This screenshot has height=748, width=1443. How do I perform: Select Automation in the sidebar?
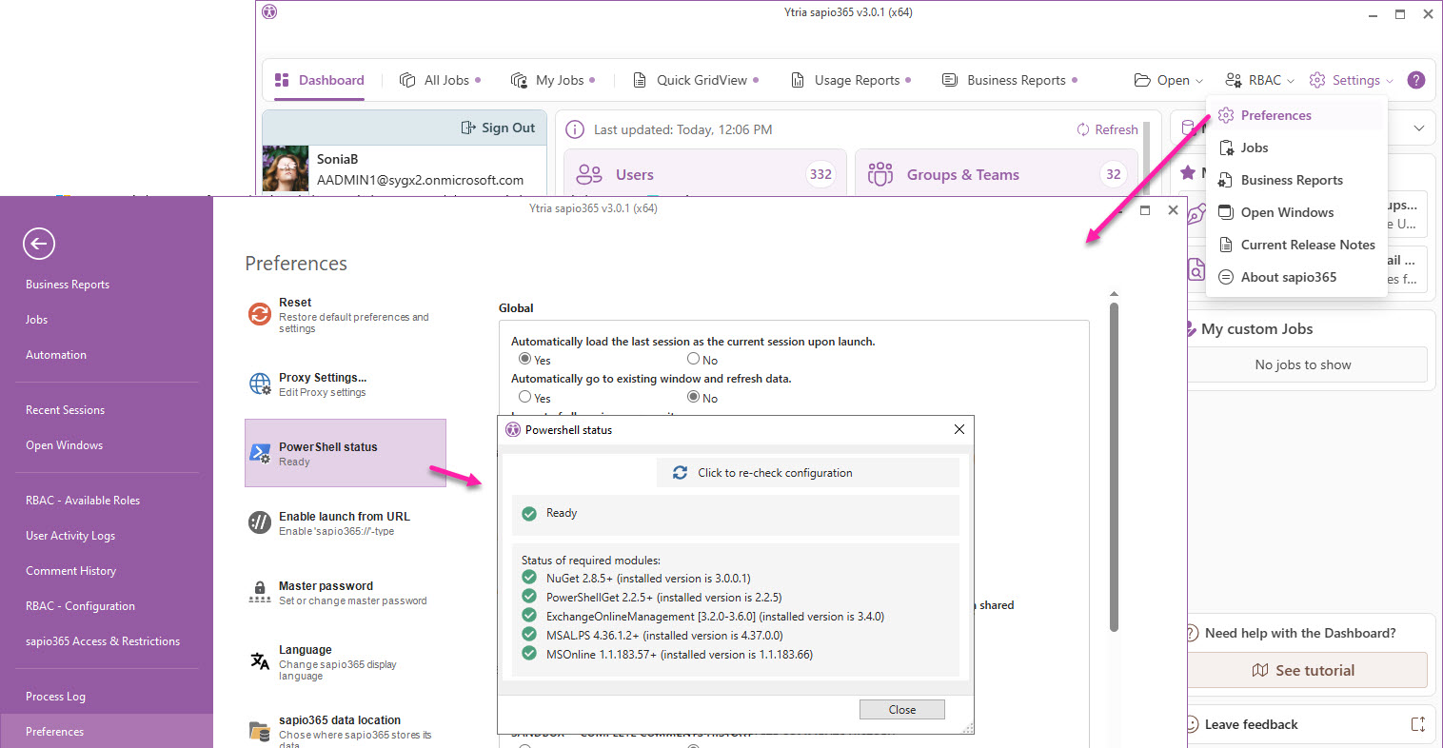coord(56,355)
